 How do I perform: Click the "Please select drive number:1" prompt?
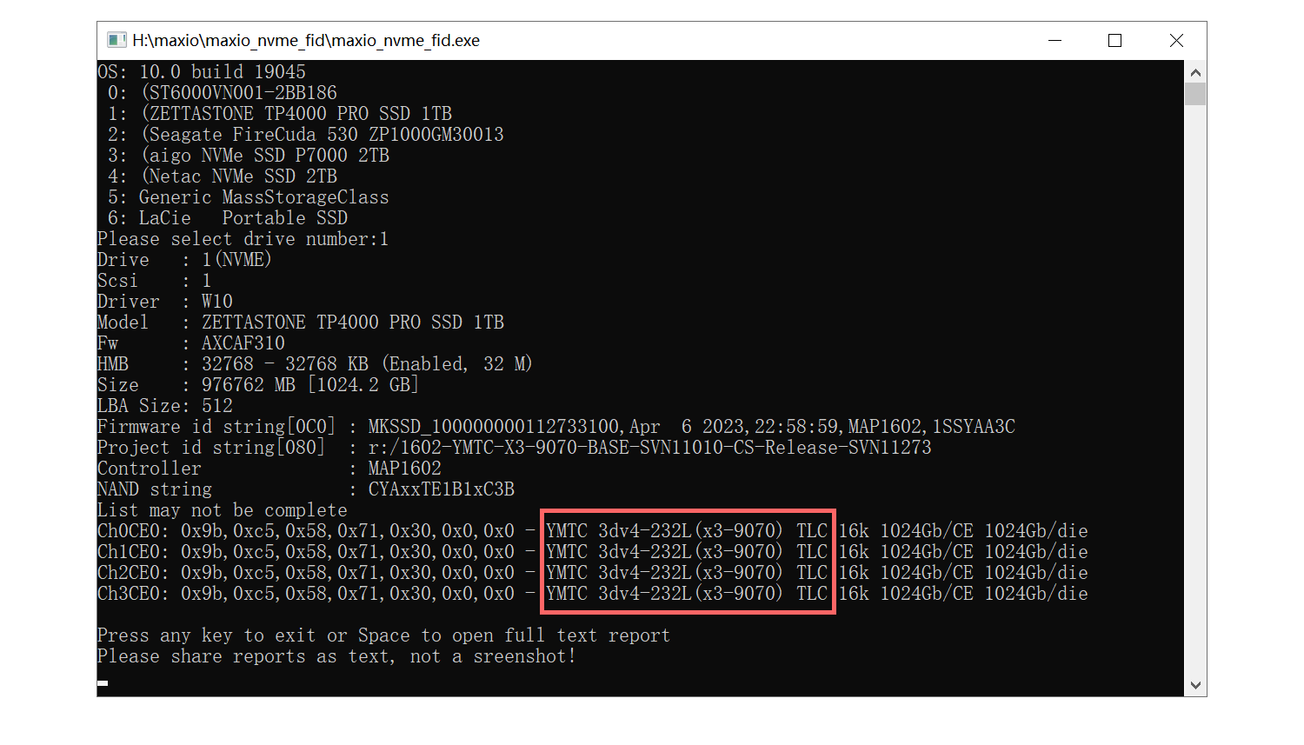click(x=243, y=239)
